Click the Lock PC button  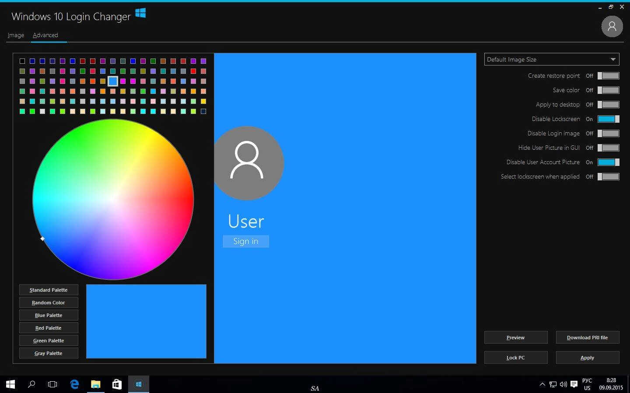pyautogui.click(x=516, y=358)
